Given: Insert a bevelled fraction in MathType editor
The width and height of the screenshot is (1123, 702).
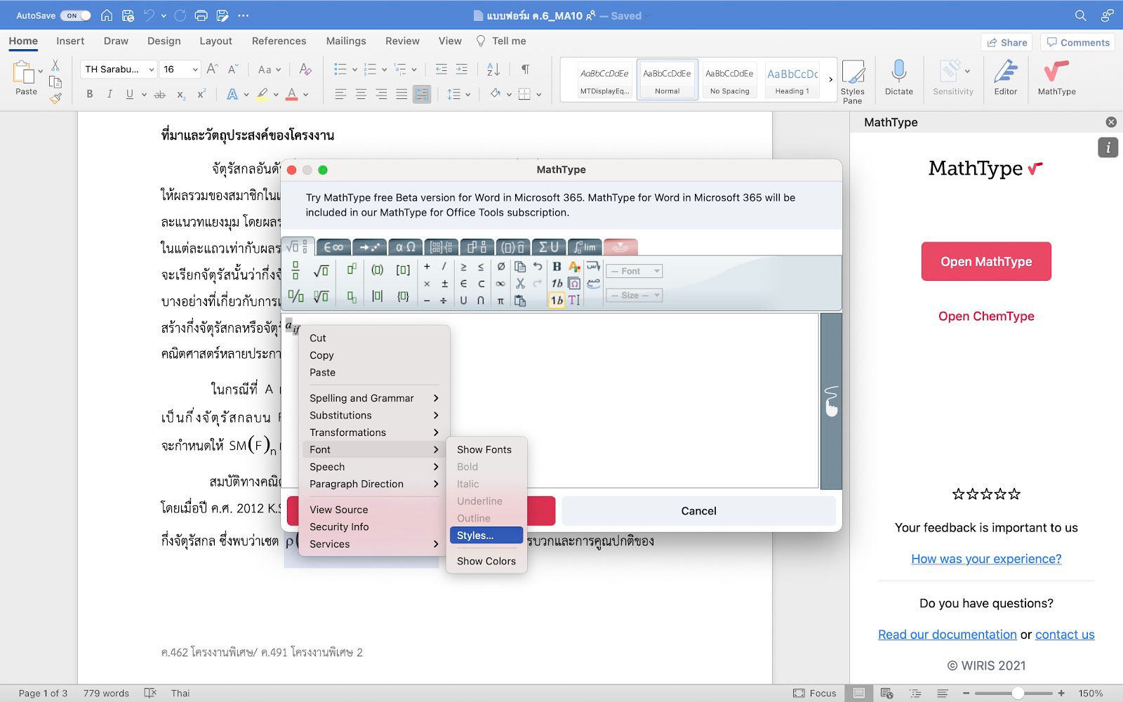Looking at the screenshot, I should point(296,296).
